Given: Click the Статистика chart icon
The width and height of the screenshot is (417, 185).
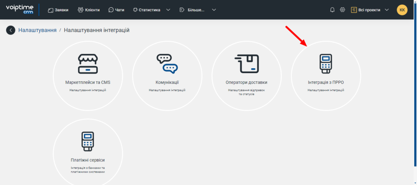Looking at the screenshot, I should coord(135,10).
